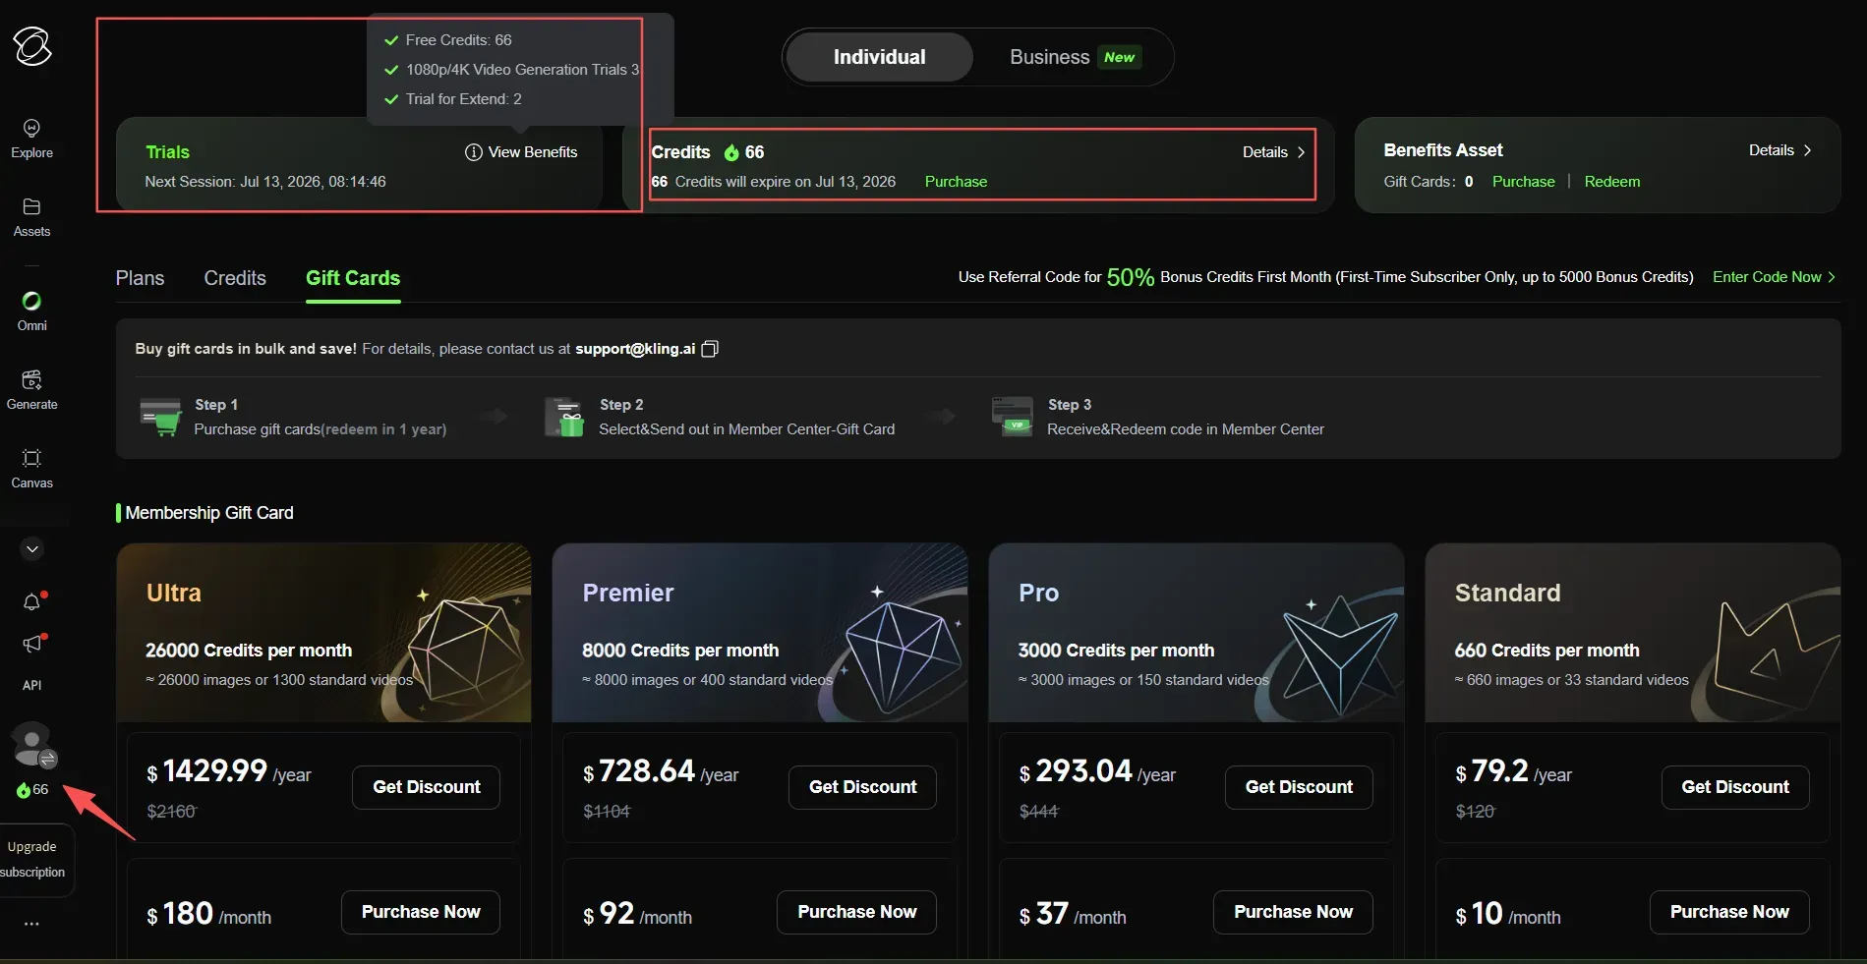Click the 66 credits counter in sidebar
This screenshot has height=964, width=1867.
coord(32,790)
